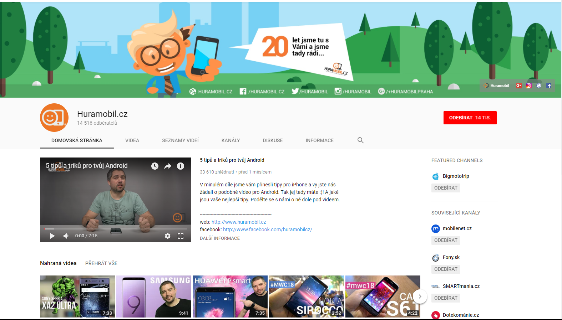562x320 pixels.
Task: Expand the description with DALŠÍ INFORMACE
Action: click(x=220, y=238)
